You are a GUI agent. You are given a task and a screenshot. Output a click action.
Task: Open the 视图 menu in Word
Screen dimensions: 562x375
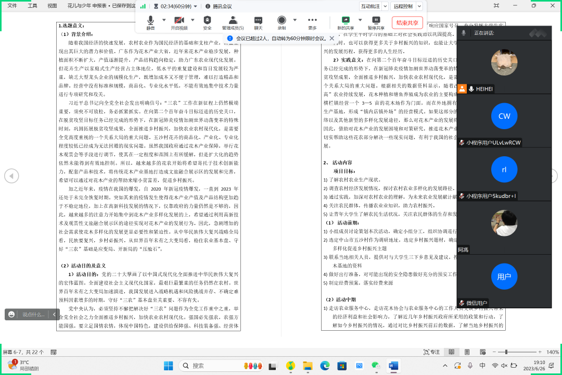(53, 6)
